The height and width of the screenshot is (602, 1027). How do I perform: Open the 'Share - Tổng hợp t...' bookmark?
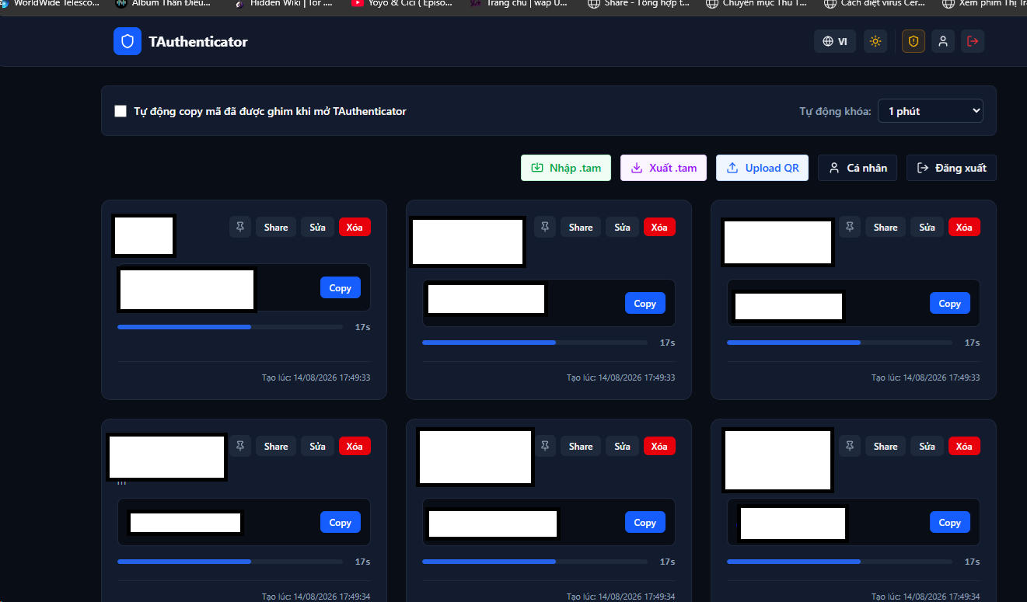pos(638,3)
